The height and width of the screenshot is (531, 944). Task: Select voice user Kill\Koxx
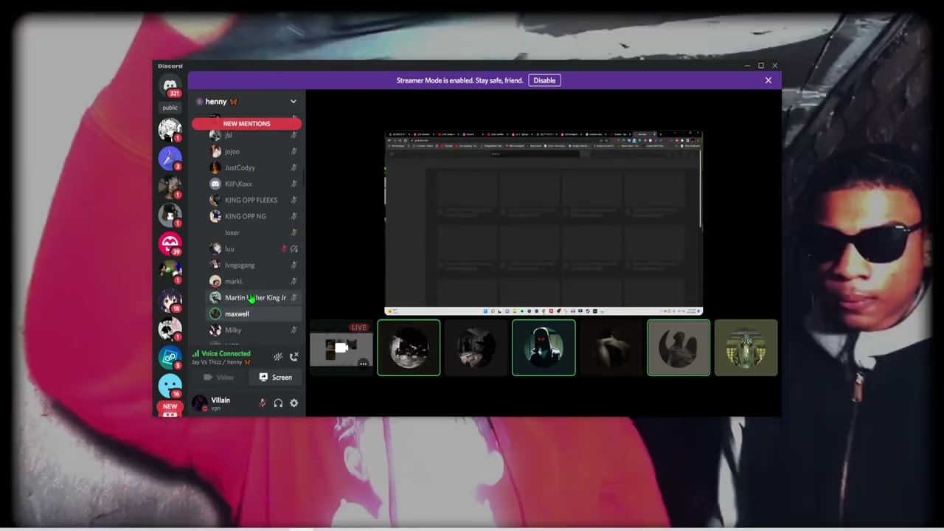click(x=254, y=184)
